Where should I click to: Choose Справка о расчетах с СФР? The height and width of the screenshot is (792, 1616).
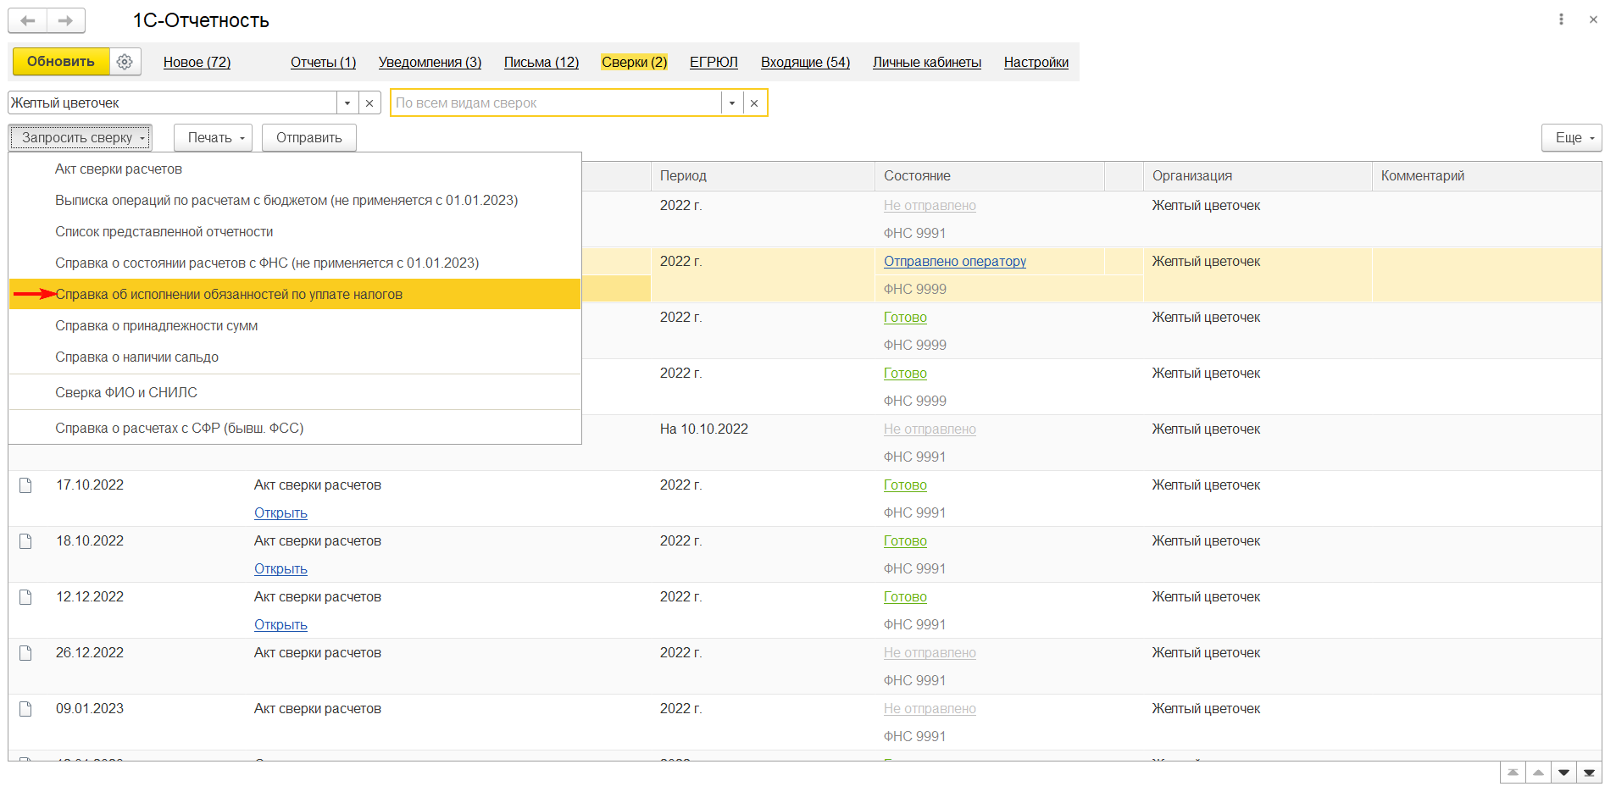tap(295, 429)
